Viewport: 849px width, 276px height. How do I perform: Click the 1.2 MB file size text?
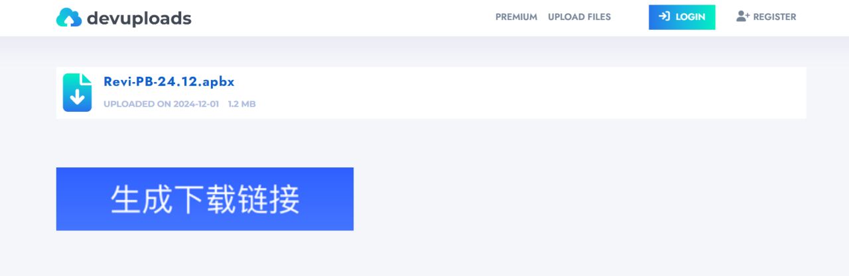point(241,104)
